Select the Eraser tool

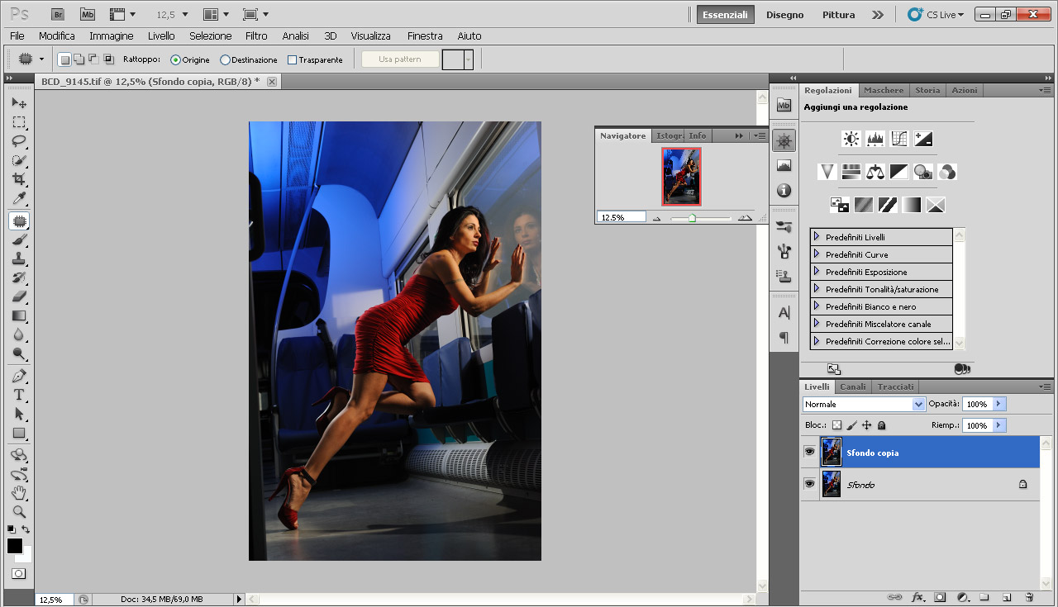coord(19,296)
